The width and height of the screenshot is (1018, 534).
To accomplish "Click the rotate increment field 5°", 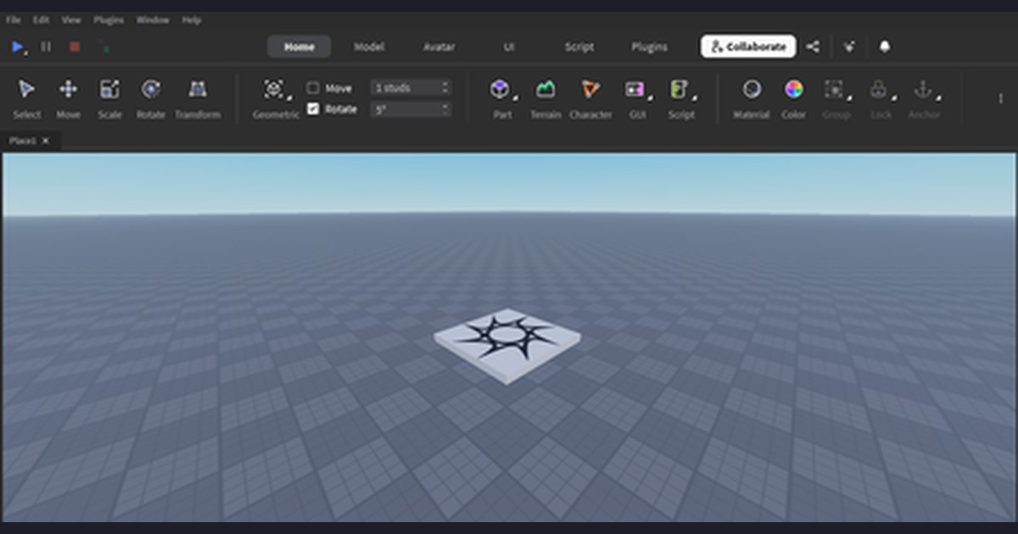I will tap(411, 108).
